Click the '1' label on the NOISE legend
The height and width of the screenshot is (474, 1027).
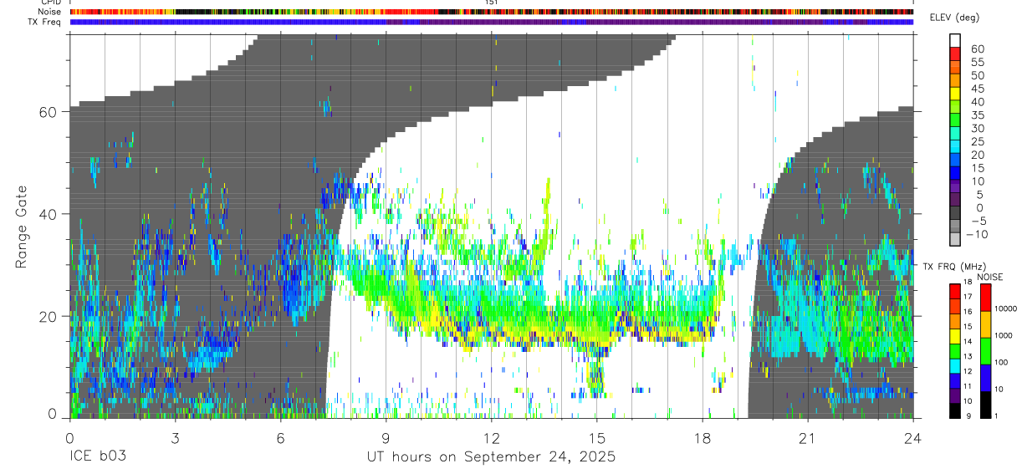[995, 415]
